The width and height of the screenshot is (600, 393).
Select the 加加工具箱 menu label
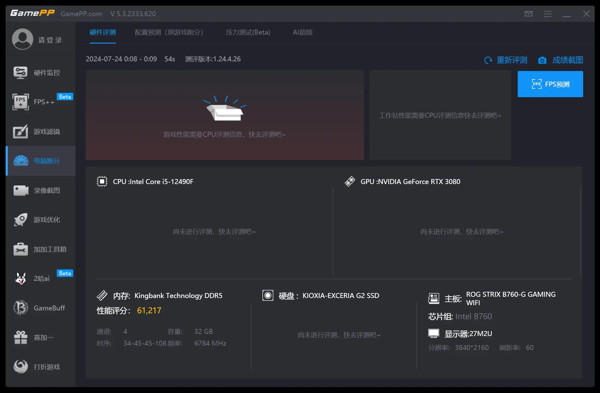click(50, 249)
